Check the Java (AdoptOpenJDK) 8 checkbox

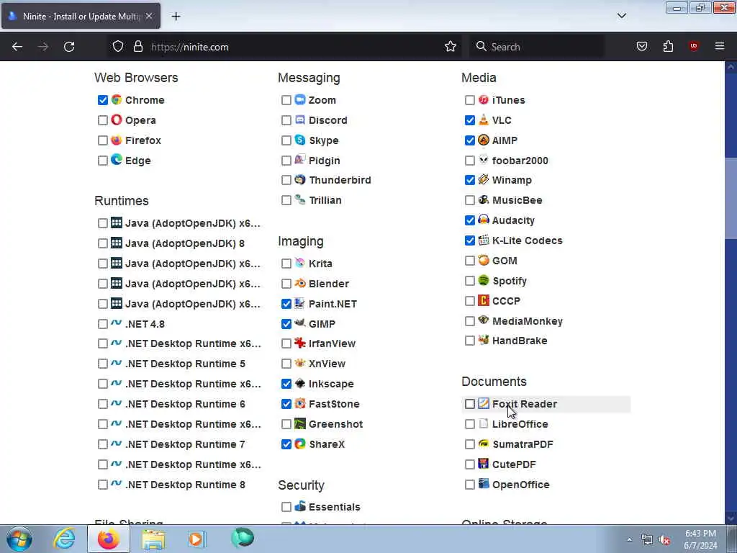point(102,243)
